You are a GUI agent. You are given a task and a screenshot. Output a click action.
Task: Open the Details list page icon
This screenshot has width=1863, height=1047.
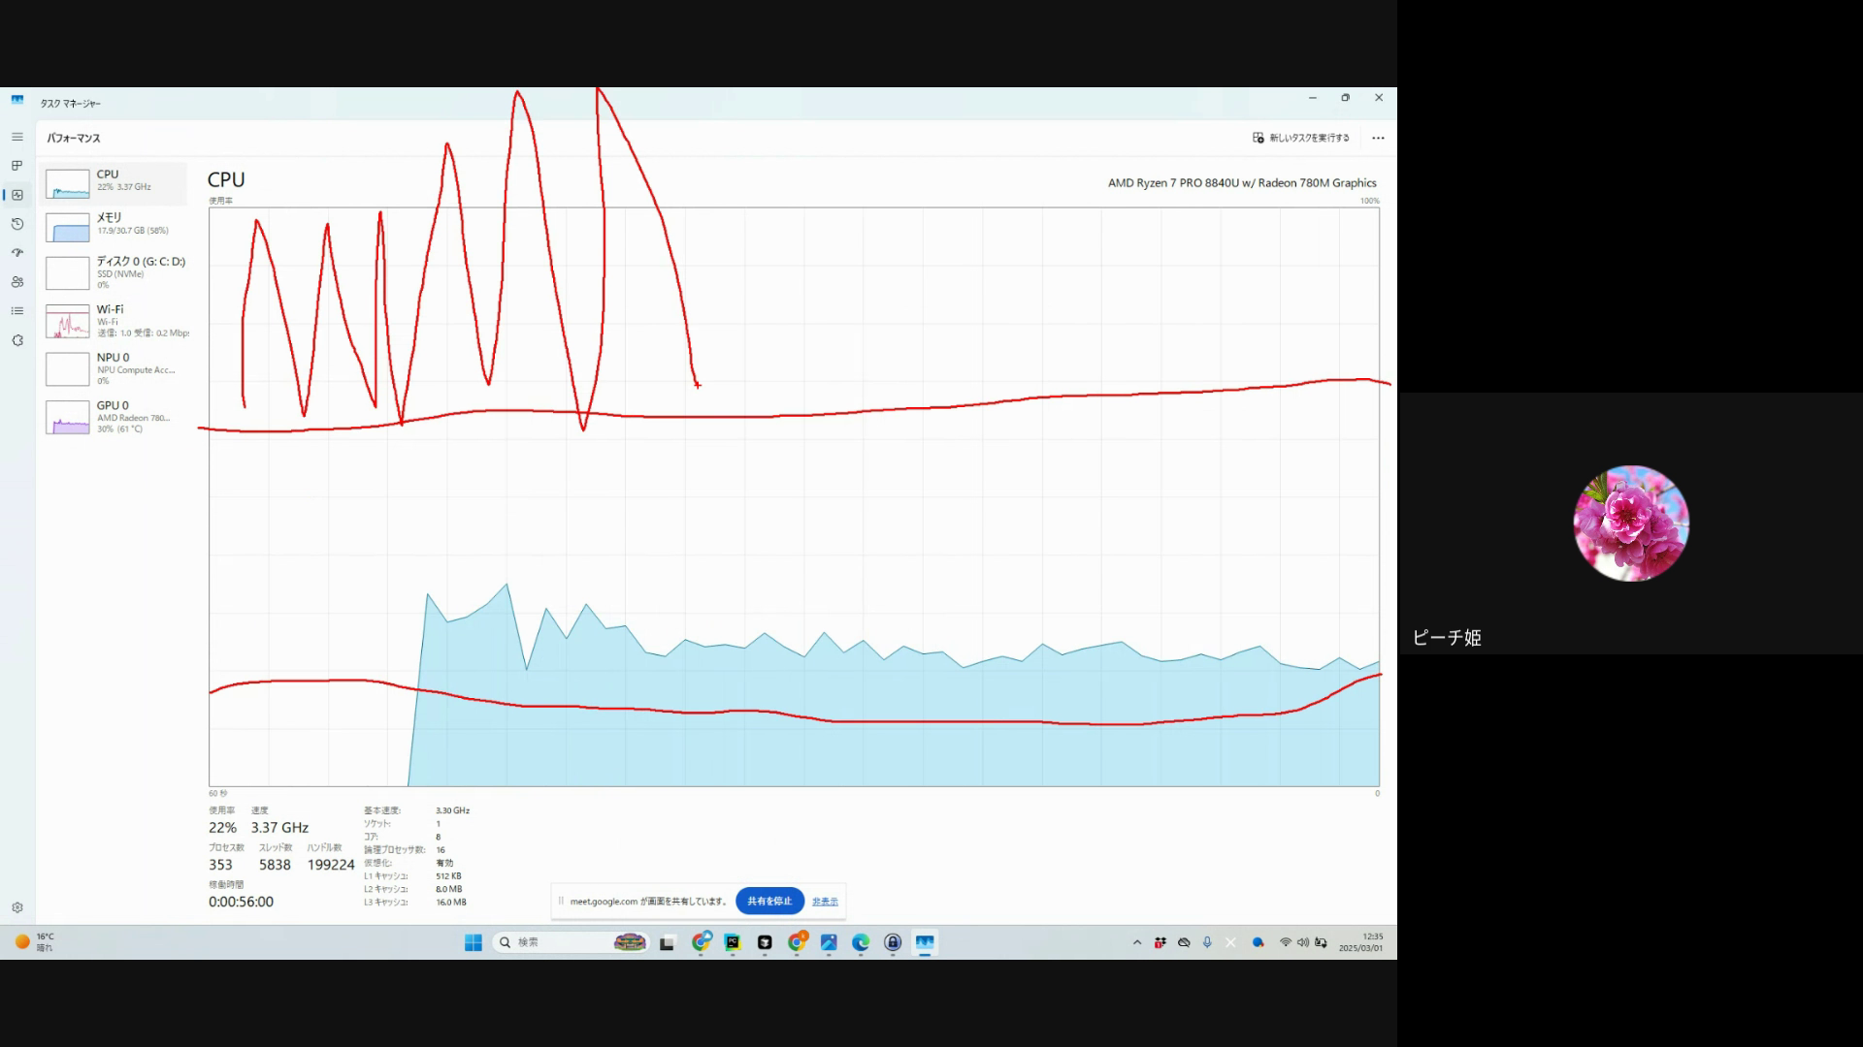click(17, 311)
